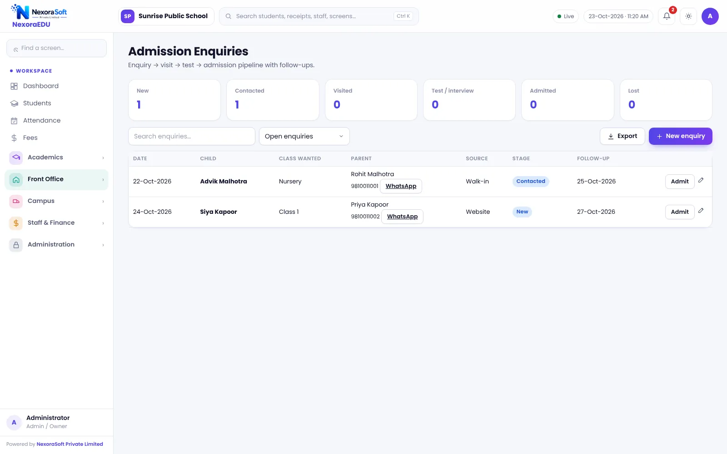
Task: Toggle the light/dark theme sun icon
Action: 688,16
